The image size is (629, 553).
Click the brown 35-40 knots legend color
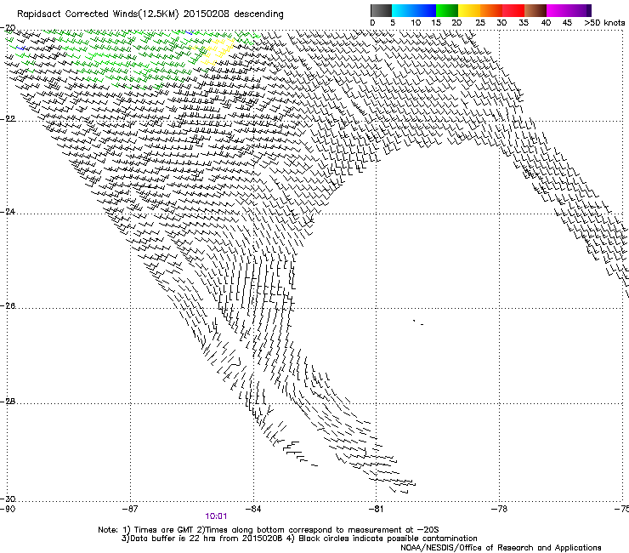(x=535, y=10)
